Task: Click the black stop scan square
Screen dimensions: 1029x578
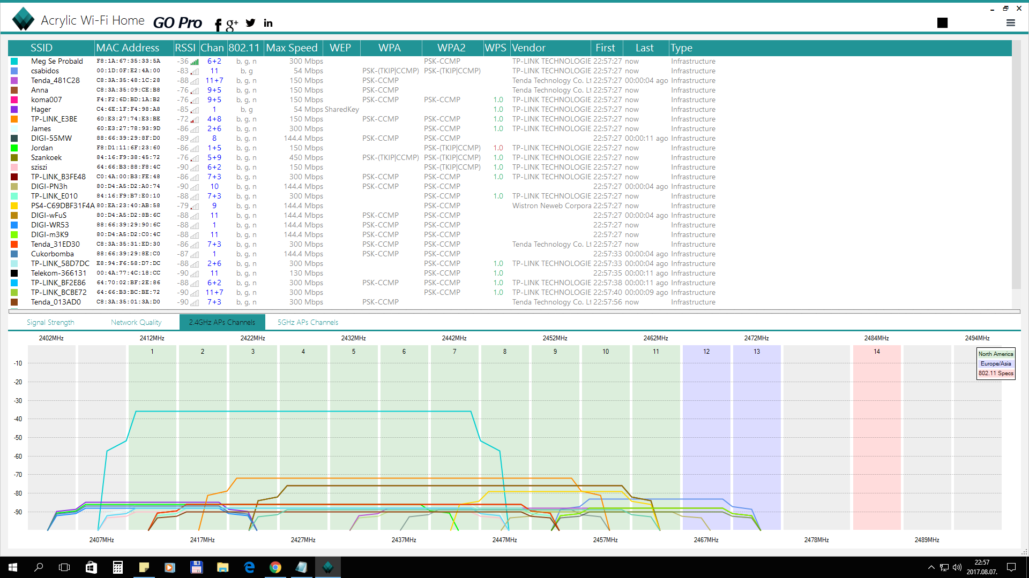Action: (942, 22)
